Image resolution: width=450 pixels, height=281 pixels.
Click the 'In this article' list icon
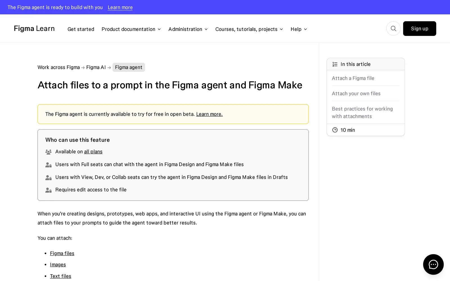pyautogui.click(x=335, y=64)
